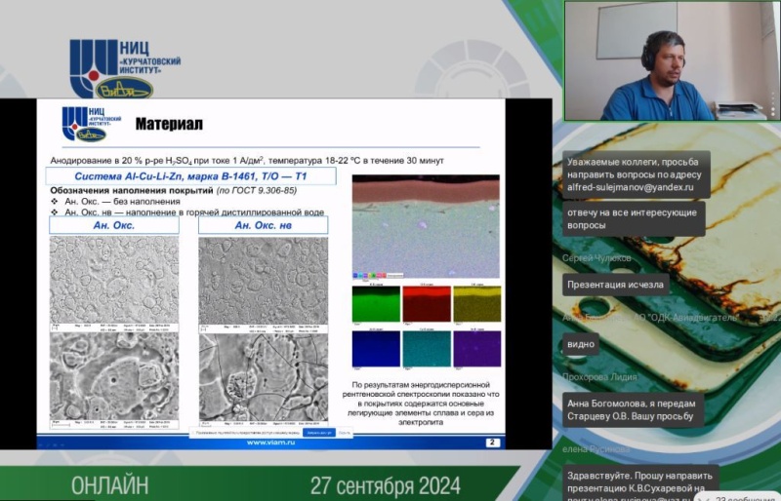This screenshot has height=501, width=781.
Task: Click the cyan element map
Action: [x=427, y=349]
